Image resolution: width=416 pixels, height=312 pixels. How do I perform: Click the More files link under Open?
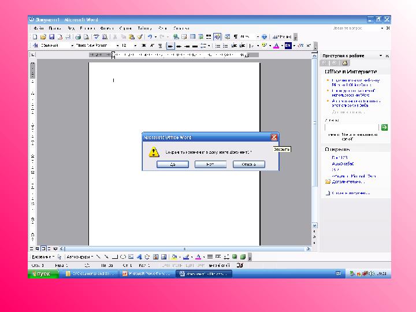click(x=348, y=182)
